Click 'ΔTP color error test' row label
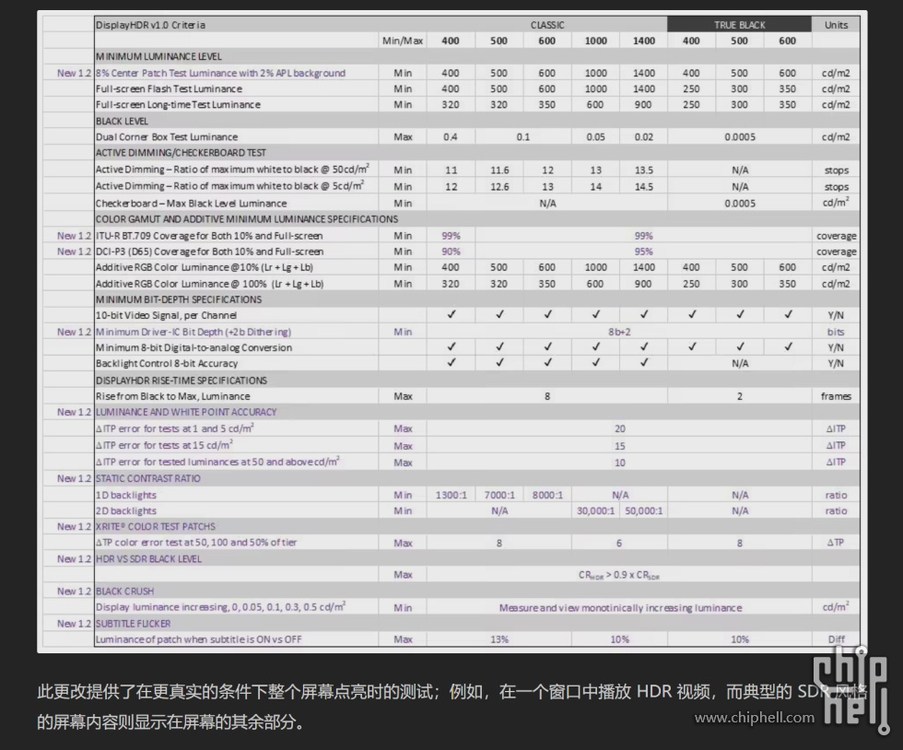Screen dimensions: 903x750 tap(196, 543)
